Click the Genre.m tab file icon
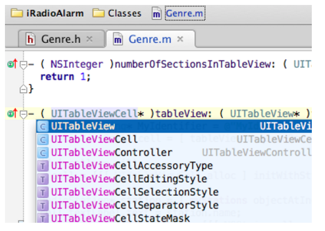 (118, 39)
